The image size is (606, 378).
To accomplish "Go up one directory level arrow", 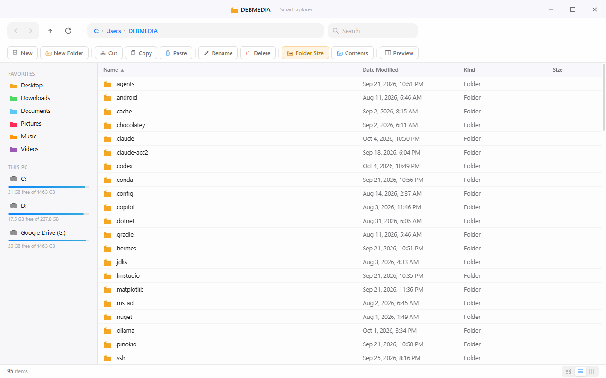I will [50, 31].
